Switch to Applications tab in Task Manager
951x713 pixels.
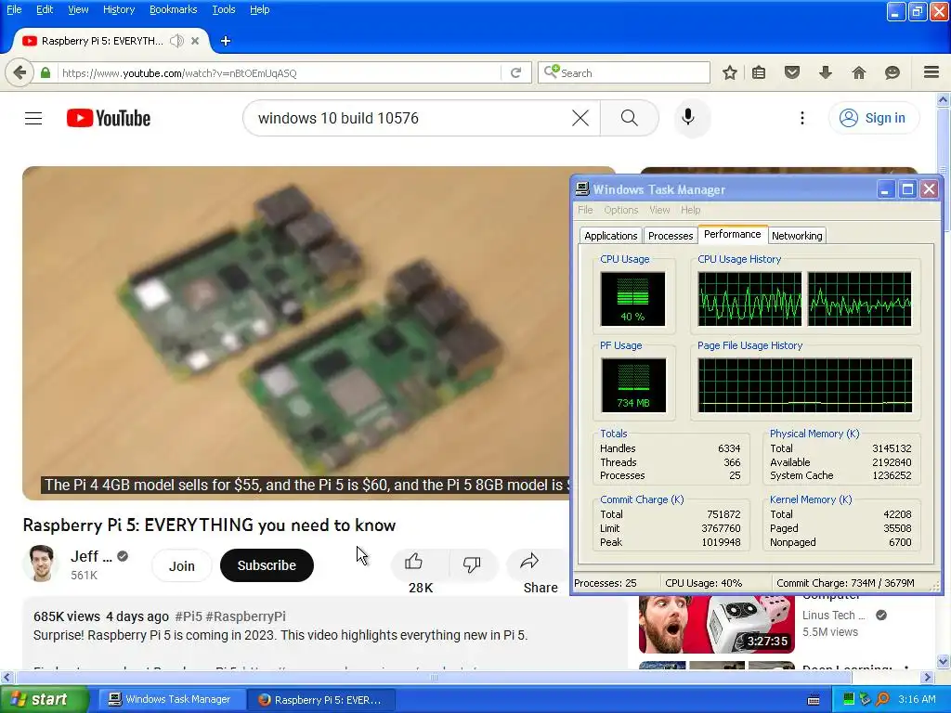click(x=611, y=236)
